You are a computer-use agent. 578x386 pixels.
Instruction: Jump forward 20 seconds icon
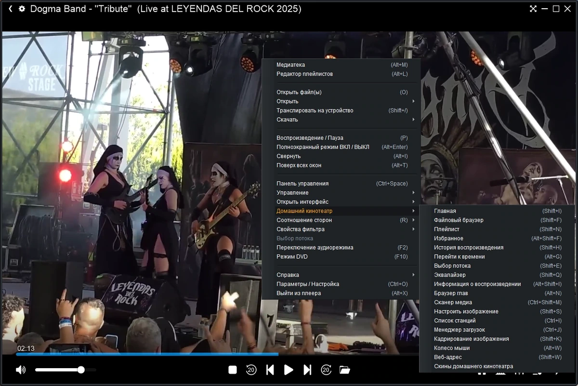coord(326,370)
